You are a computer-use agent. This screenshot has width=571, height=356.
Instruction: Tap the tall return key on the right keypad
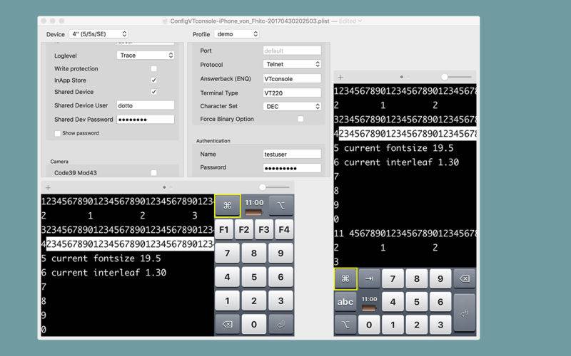pyautogui.click(x=465, y=313)
